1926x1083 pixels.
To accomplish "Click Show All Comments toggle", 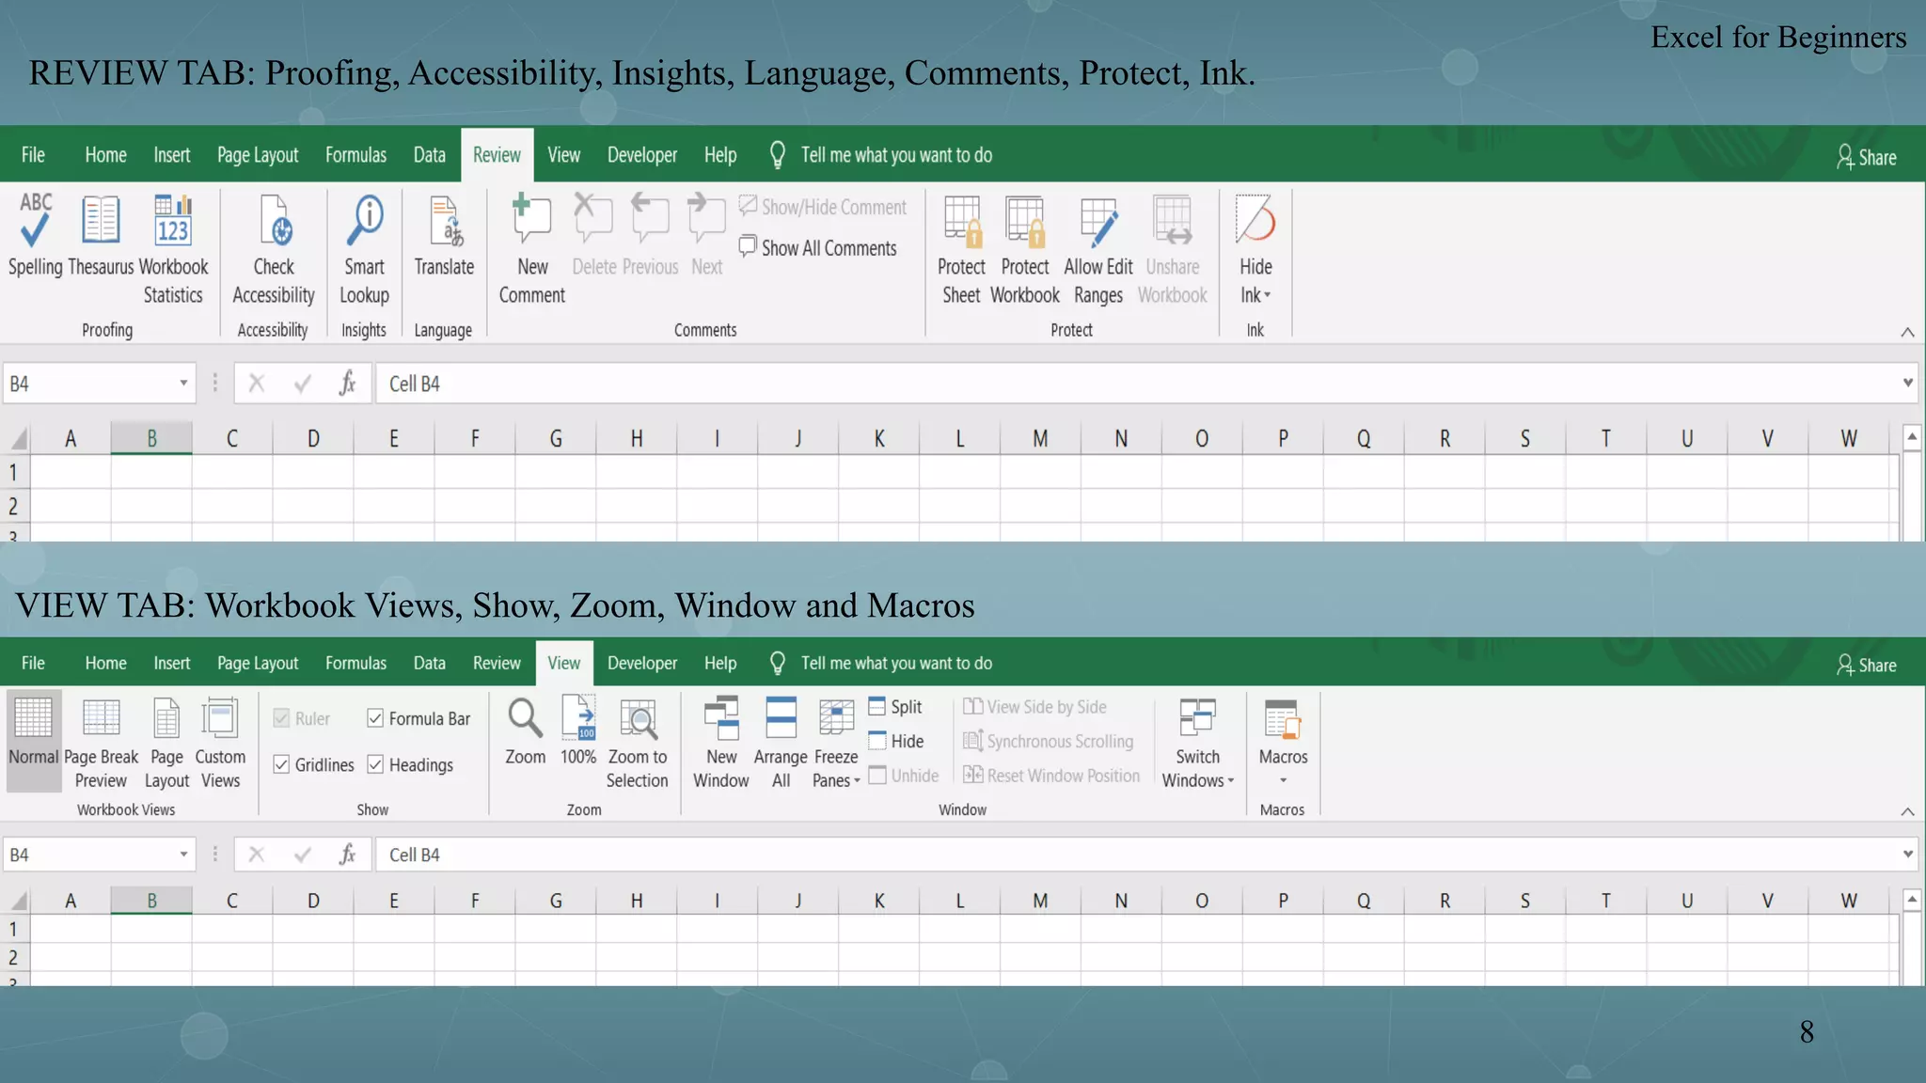I will click(x=817, y=247).
